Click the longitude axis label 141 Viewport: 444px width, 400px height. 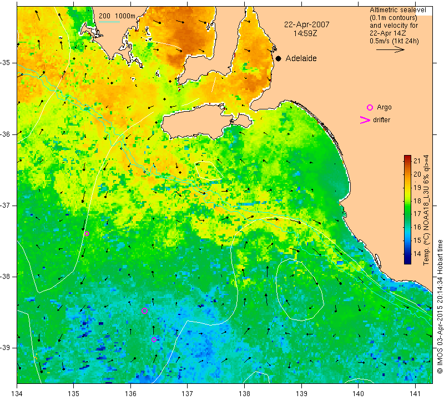coord(415,393)
